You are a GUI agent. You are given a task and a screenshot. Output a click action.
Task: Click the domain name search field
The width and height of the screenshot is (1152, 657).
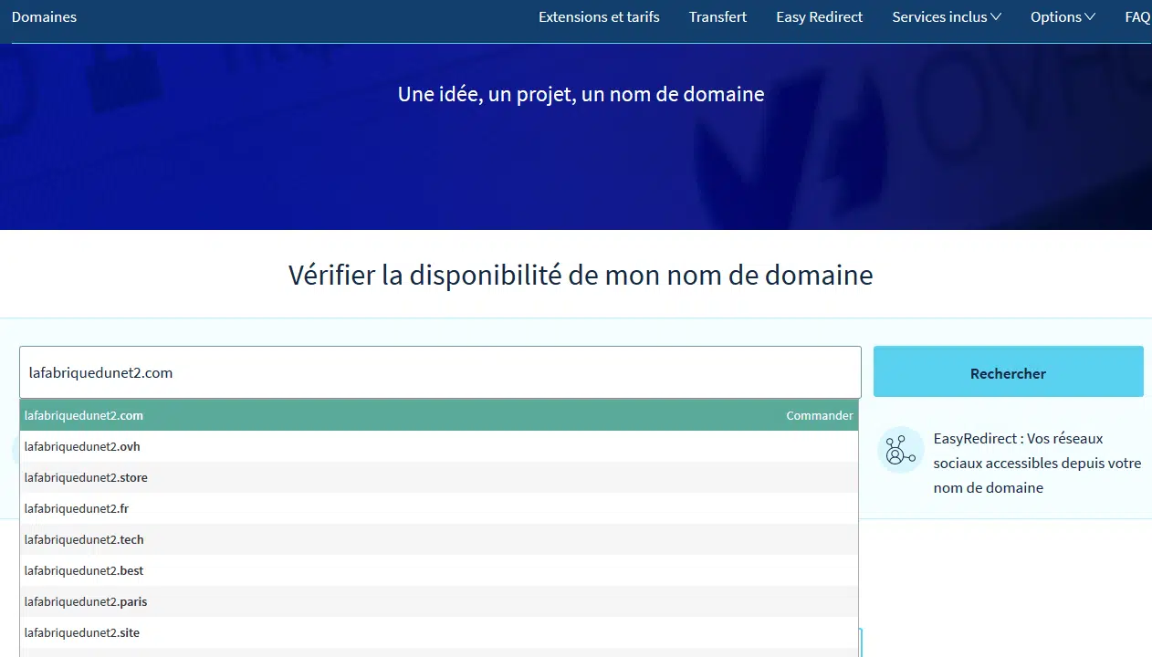pyautogui.click(x=439, y=372)
